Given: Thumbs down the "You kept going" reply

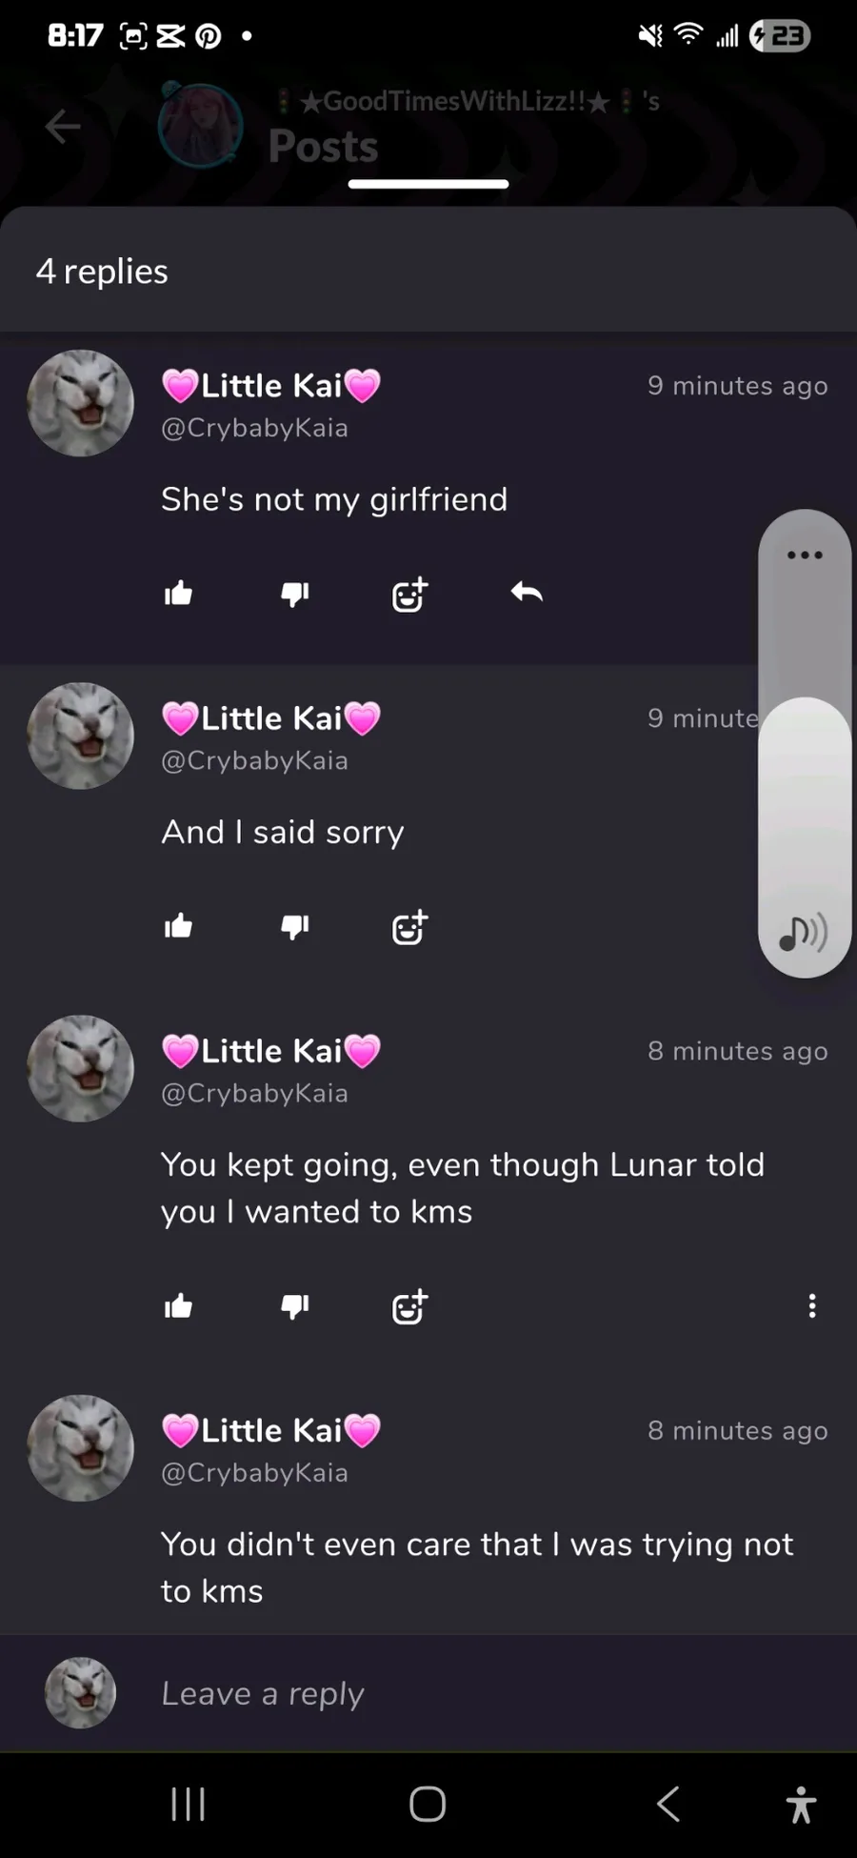Looking at the screenshot, I should pos(295,1306).
